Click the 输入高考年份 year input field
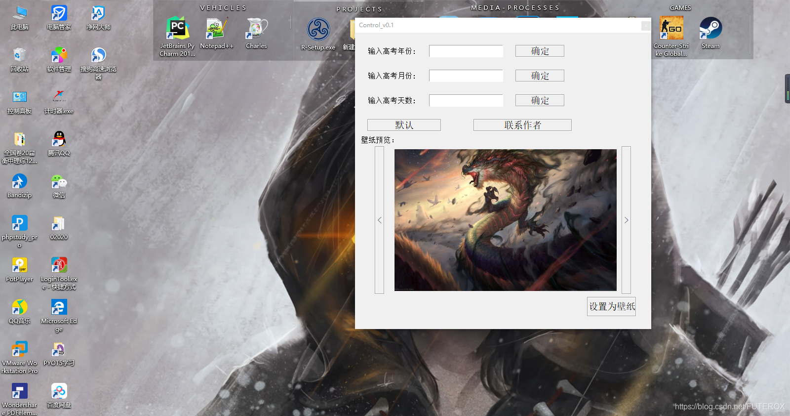The image size is (790, 416). click(x=466, y=51)
